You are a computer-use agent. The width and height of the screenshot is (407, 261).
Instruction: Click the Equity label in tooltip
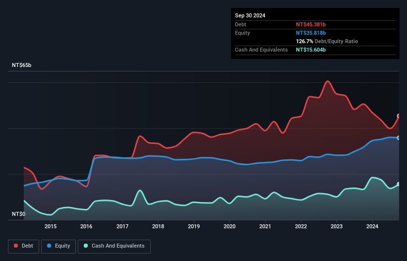pyautogui.click(x=242, y=33)
